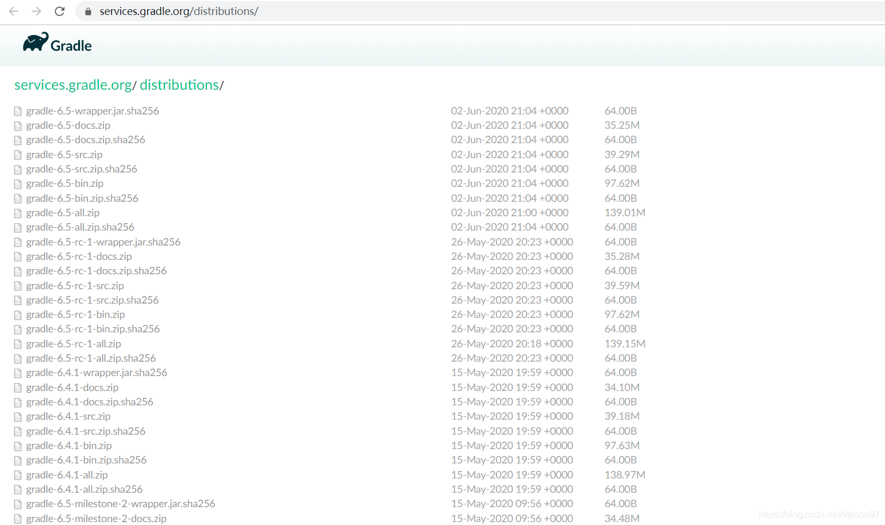Open the gradle-6.5-bin.zip.sha256 link
Screen dimensions: 885x525
(82, 198)
